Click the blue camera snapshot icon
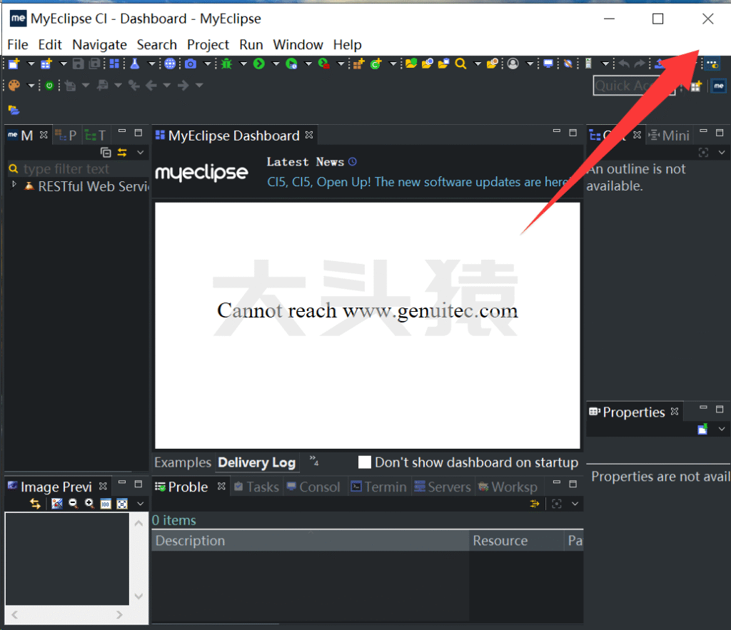The image size is (731, 630). [x=191, y=64]
